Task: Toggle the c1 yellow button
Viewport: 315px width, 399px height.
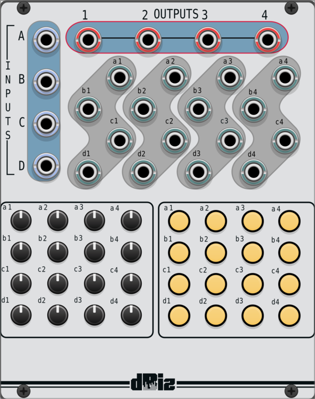Action: tap(179, 284)
